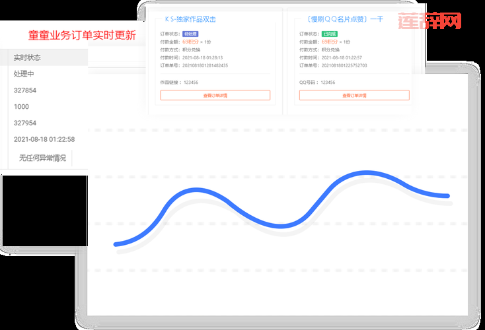Click the 实时状态 column header
The width and height of the screenshot is (485, 330).
(27, 57)
